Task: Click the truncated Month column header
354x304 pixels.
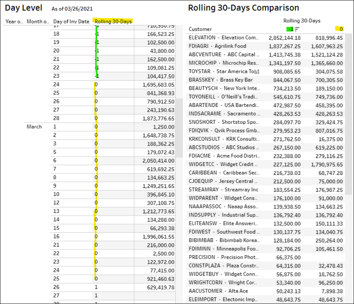Action: [x=38, y=22]
